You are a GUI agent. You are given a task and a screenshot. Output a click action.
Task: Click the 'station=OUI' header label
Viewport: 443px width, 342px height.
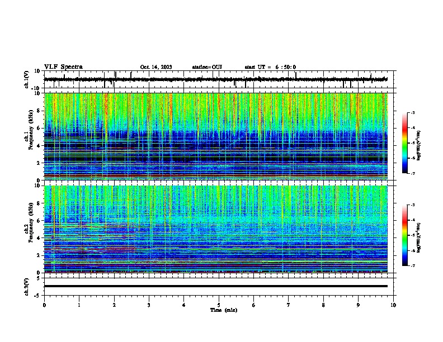(x=207, y=67)
